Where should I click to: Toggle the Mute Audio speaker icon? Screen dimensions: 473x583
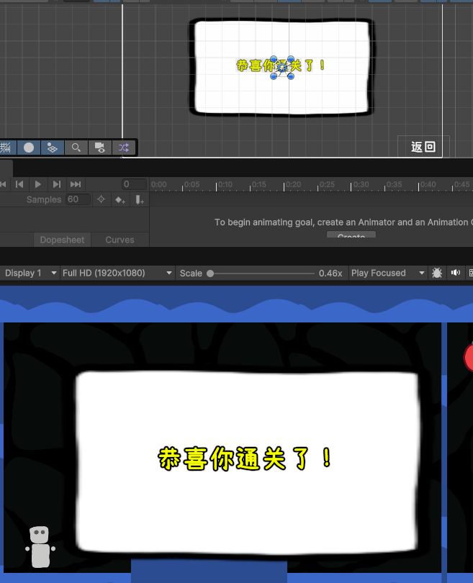coord(456,273)
